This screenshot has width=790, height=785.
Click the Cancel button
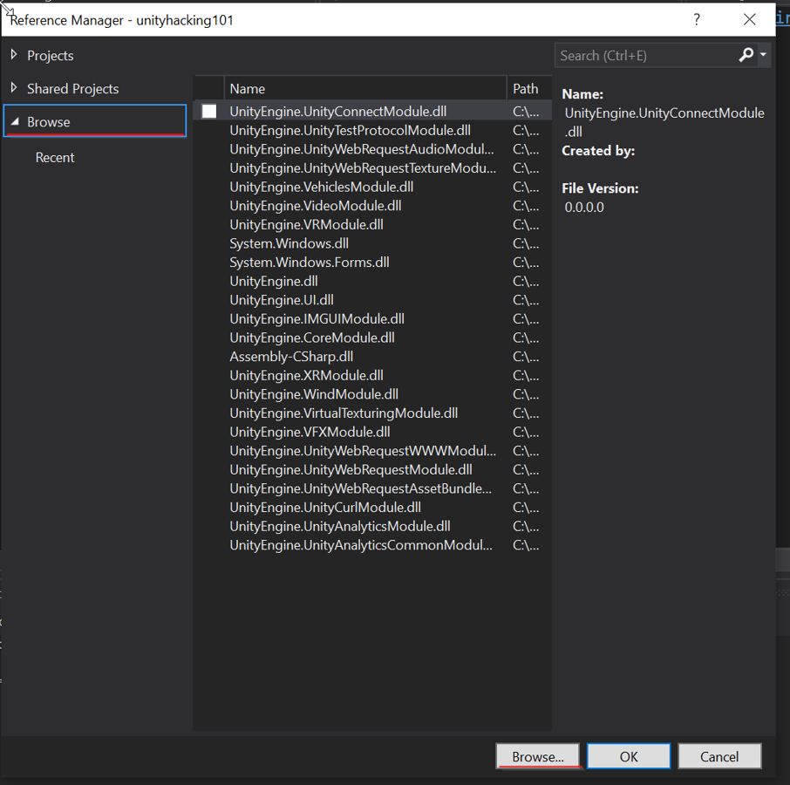(x=719, y=756)
